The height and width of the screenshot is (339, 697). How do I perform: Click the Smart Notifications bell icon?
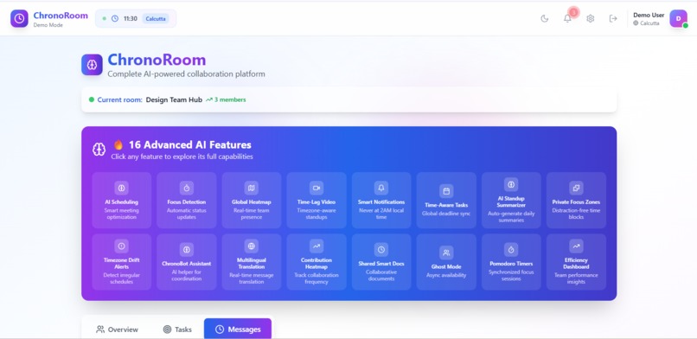tap(381, 188)
